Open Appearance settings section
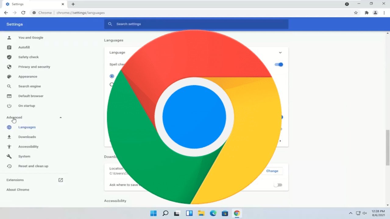The width and height of the screenshot is (390, 219). [x=28, y=77]
